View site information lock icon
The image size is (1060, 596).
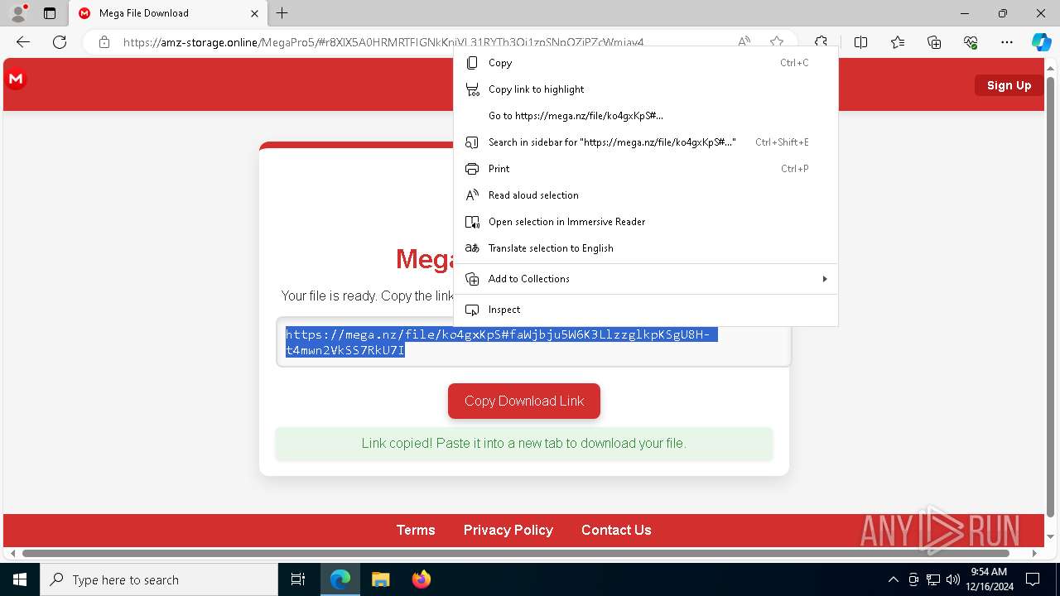[104, 42]
